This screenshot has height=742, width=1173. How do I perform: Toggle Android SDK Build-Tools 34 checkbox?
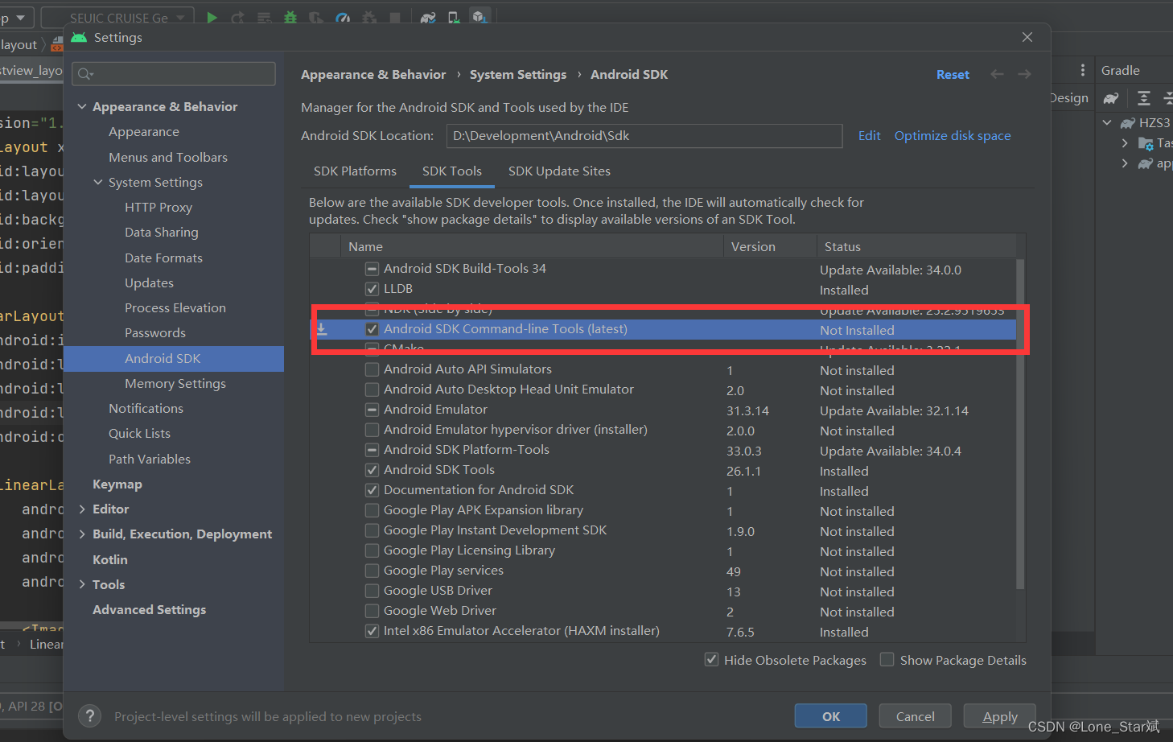372,269
